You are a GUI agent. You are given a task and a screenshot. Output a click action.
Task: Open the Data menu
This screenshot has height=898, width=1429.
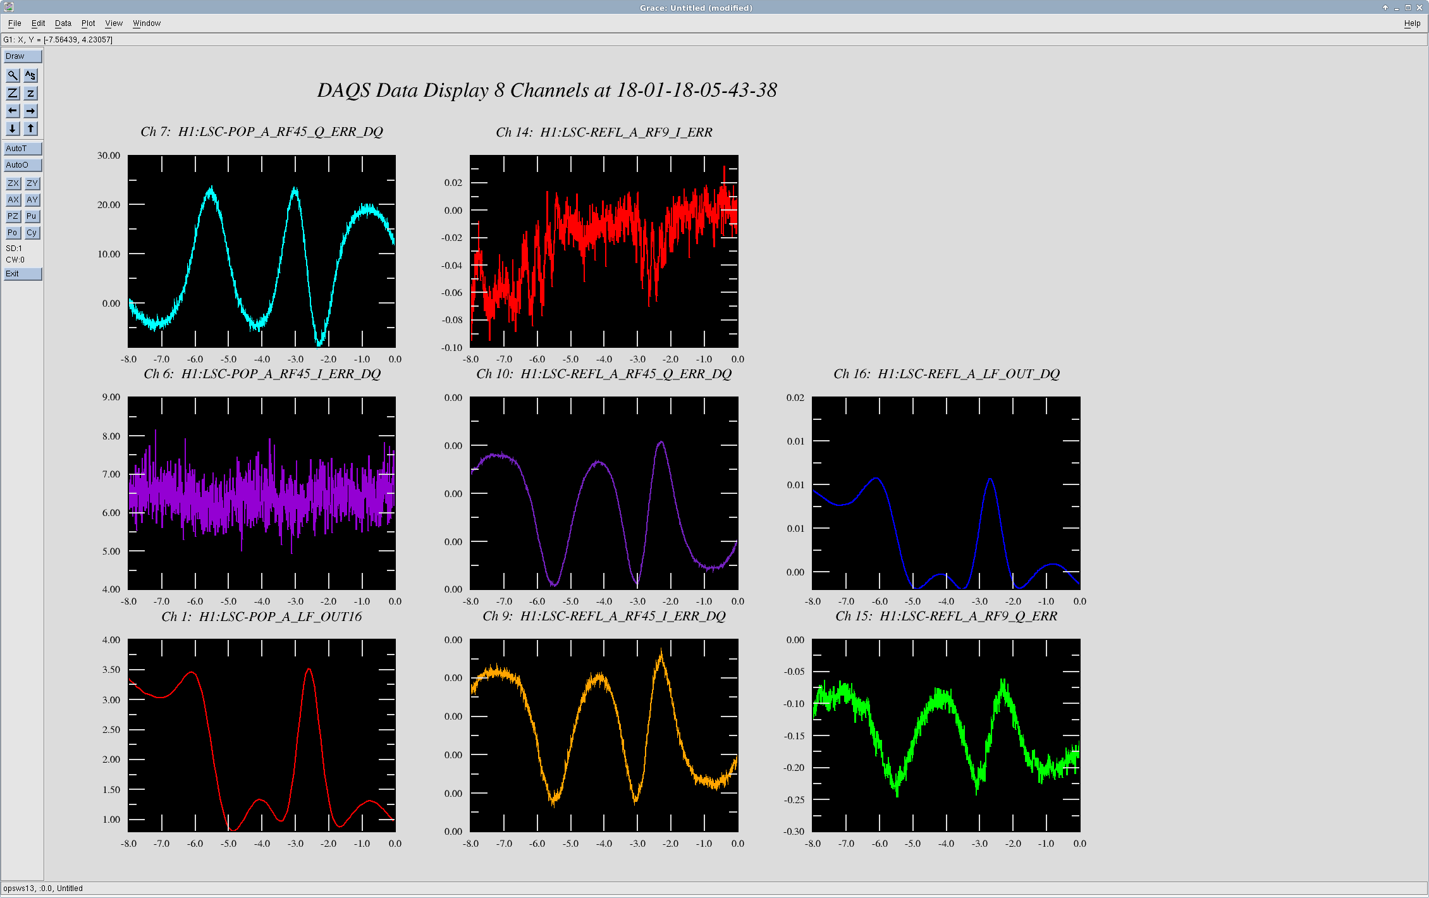coord(63,23)
